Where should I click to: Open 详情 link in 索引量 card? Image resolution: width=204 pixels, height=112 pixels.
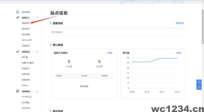(178, 53)
